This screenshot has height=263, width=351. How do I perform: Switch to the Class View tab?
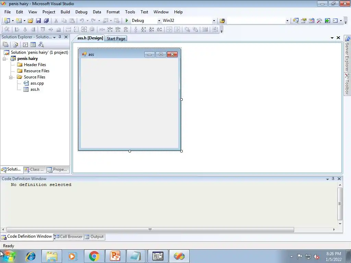(35, 170)
